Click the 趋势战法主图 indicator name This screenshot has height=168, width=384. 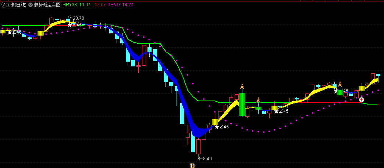tap(47, 5)
